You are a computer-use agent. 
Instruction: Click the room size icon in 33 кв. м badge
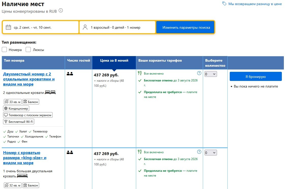(7, 102)
